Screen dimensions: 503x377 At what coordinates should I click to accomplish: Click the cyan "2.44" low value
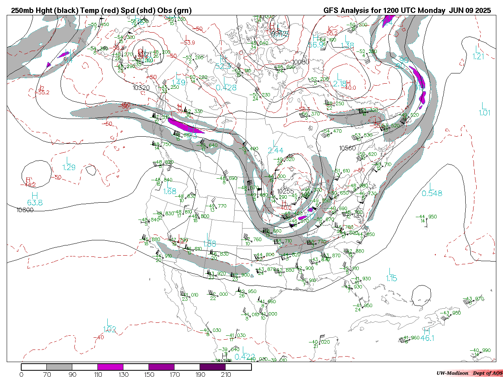(275, 150)
